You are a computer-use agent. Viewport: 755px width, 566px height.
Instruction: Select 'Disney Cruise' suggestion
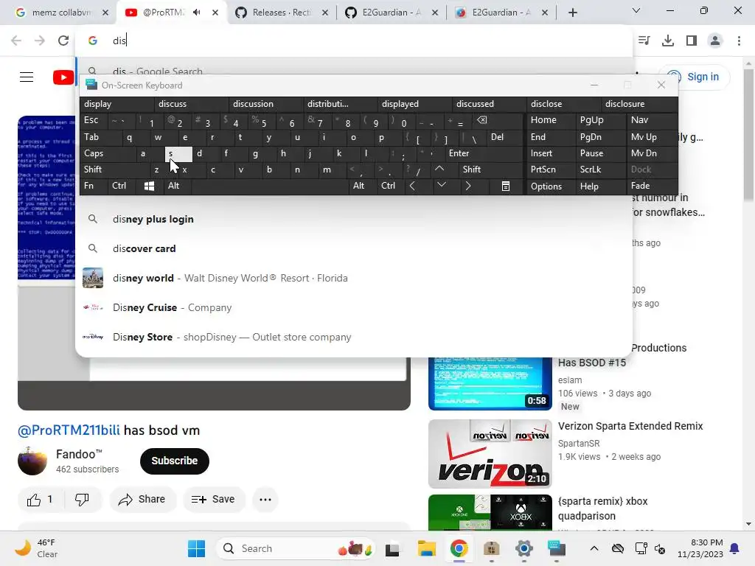click(x=354, y=307)
